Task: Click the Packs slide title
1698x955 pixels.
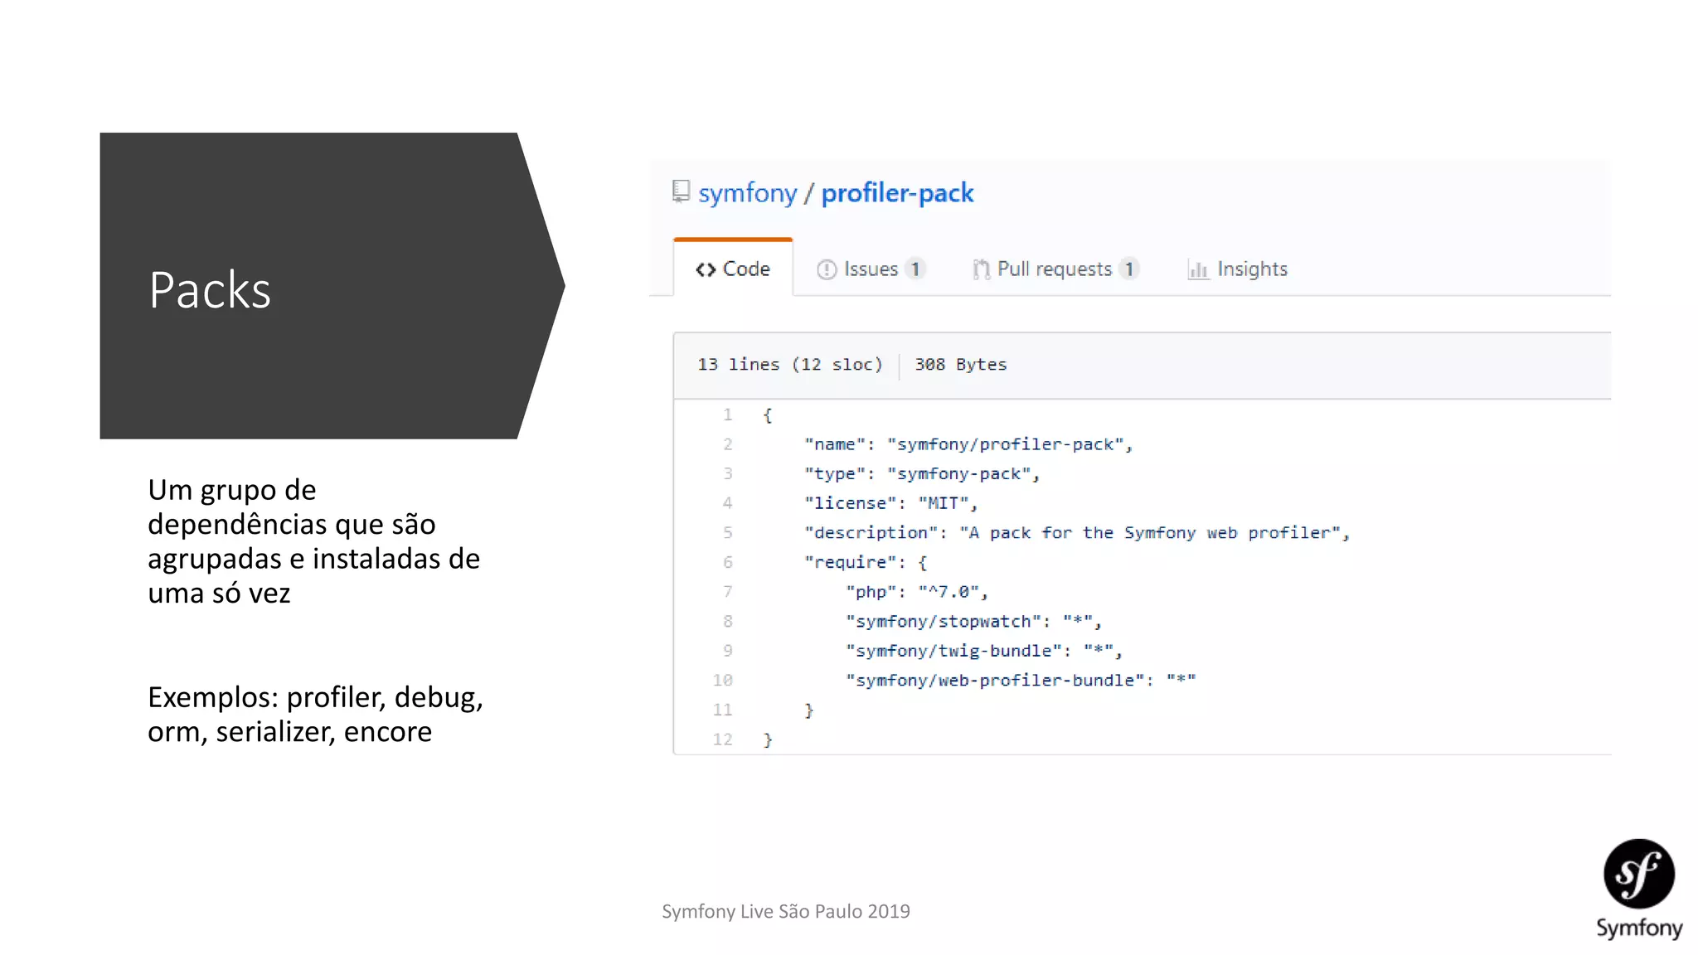Action: (x=210, y=290)
